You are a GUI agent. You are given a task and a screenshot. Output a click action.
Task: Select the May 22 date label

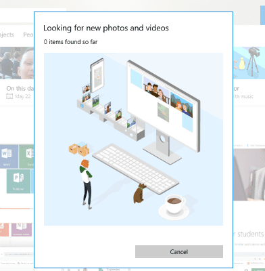23,96
